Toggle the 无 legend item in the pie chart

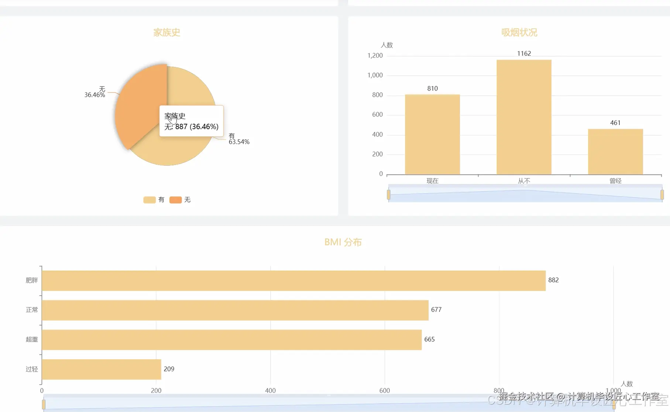[x=180, y=200]
